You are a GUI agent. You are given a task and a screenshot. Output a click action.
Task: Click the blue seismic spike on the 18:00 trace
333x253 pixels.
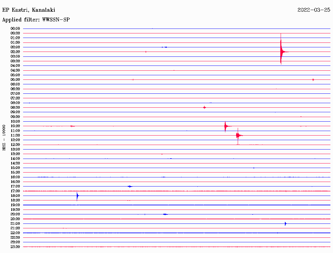77,196
